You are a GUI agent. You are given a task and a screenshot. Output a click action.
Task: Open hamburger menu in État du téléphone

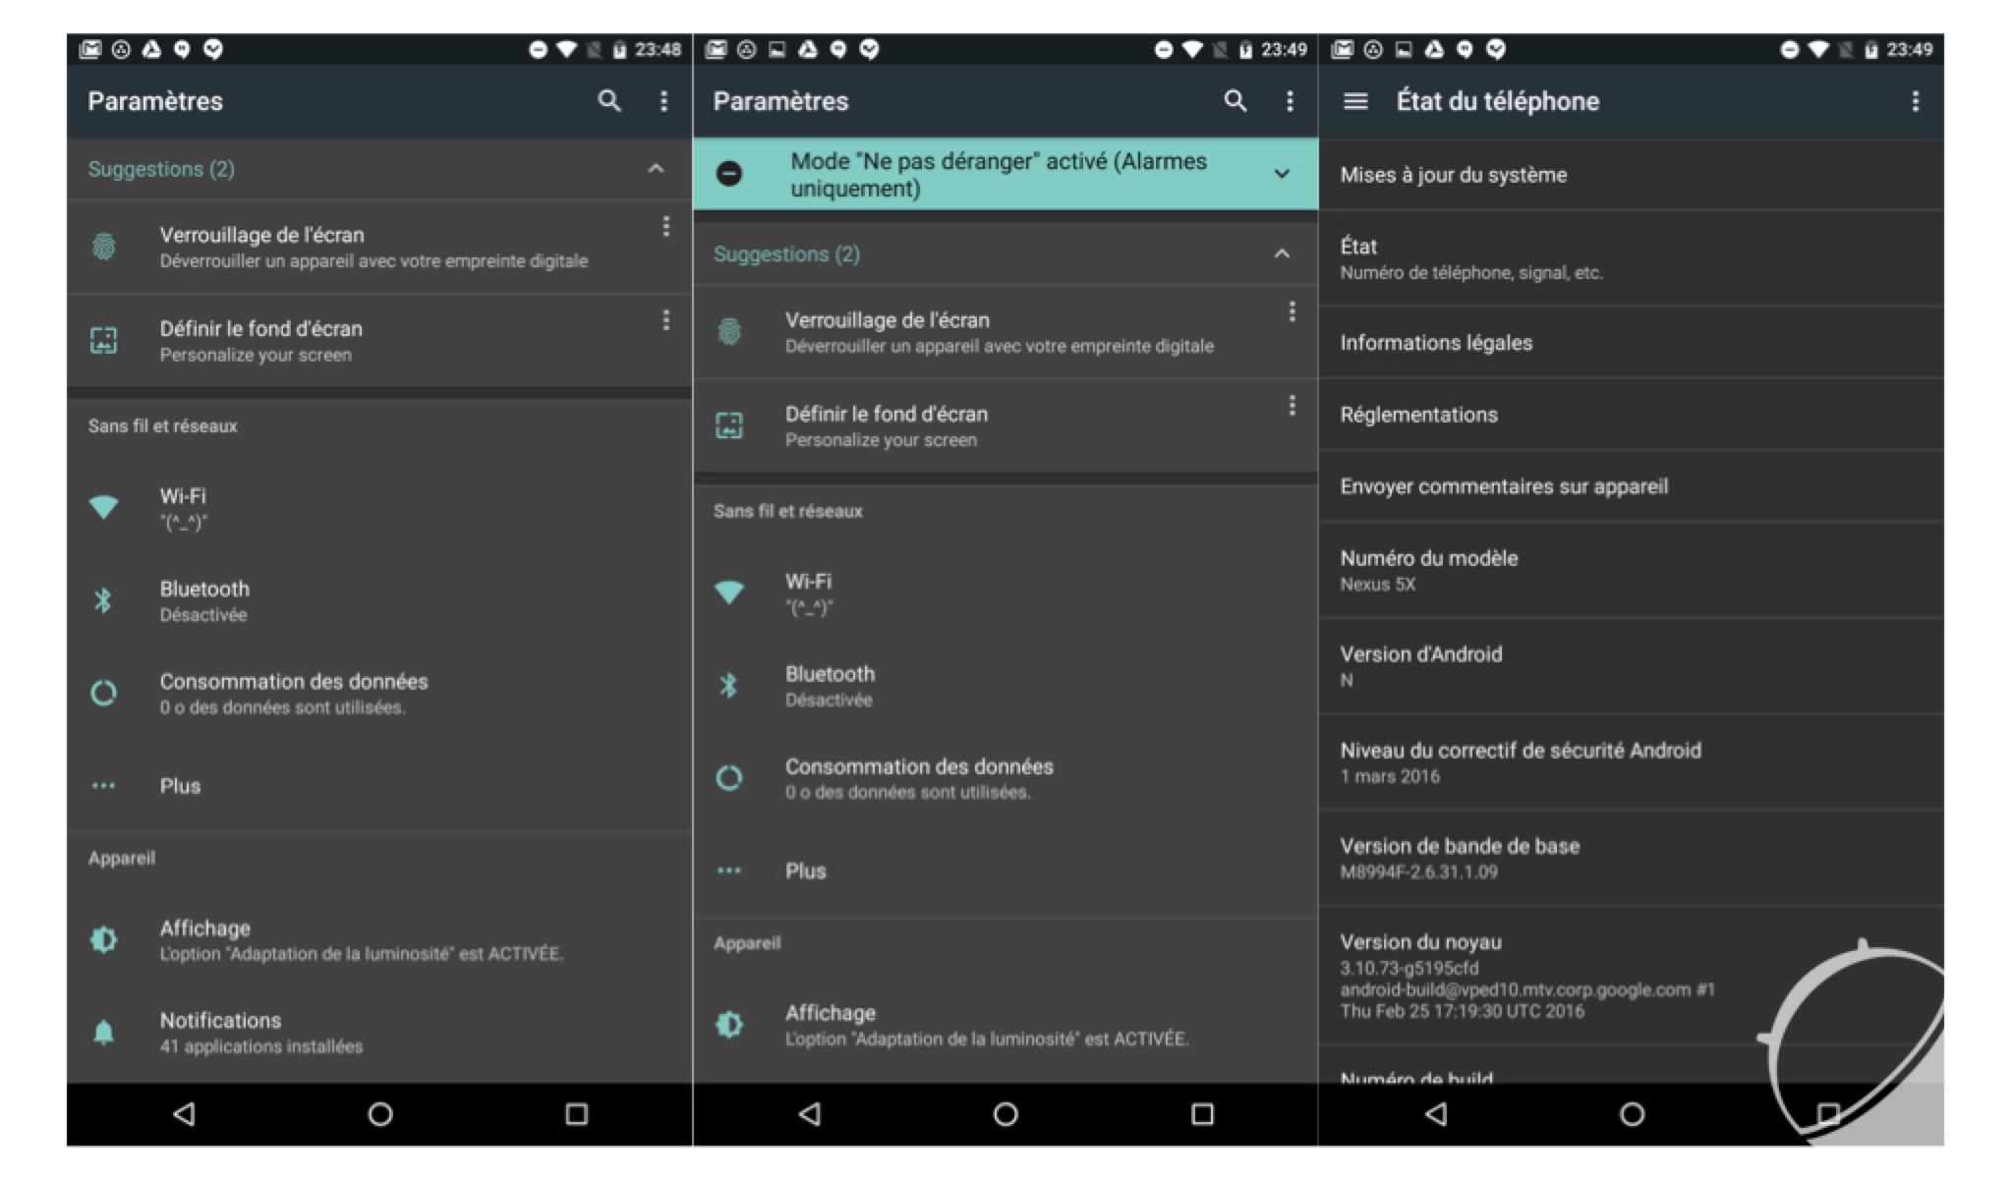point(1355,101)
